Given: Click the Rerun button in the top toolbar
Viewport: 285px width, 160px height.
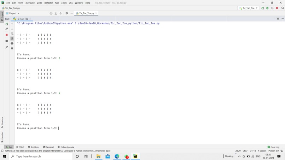Looking at the screenshot, I should (x=262, y=8).
